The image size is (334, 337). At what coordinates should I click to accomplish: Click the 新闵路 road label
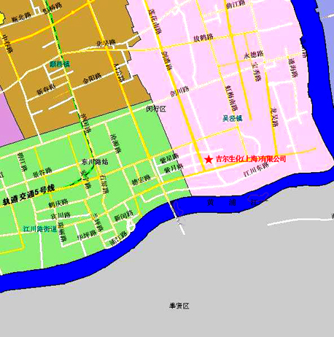pyautogui.click(x=124, y=216)
